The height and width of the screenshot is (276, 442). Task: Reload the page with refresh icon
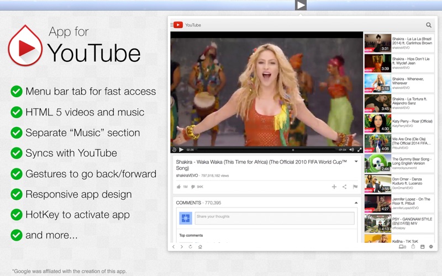click(190, 247)
